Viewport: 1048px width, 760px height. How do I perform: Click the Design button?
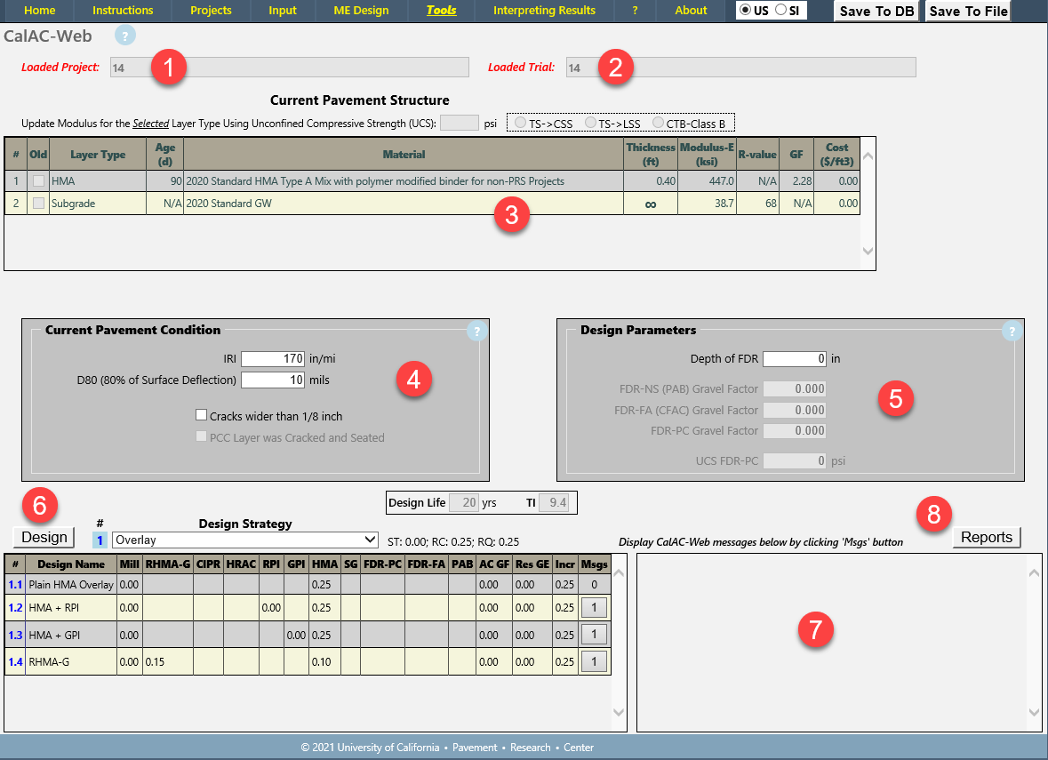click(x=44, y=537)
